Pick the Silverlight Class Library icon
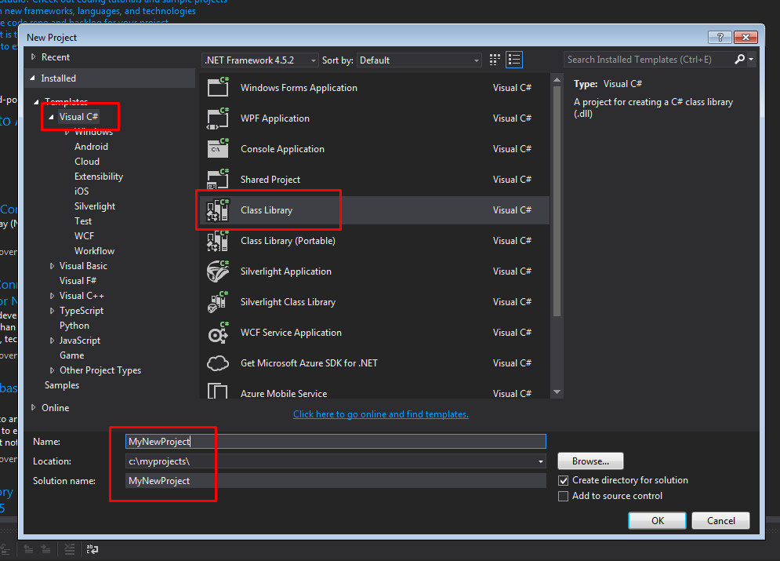 pos(218,301)
